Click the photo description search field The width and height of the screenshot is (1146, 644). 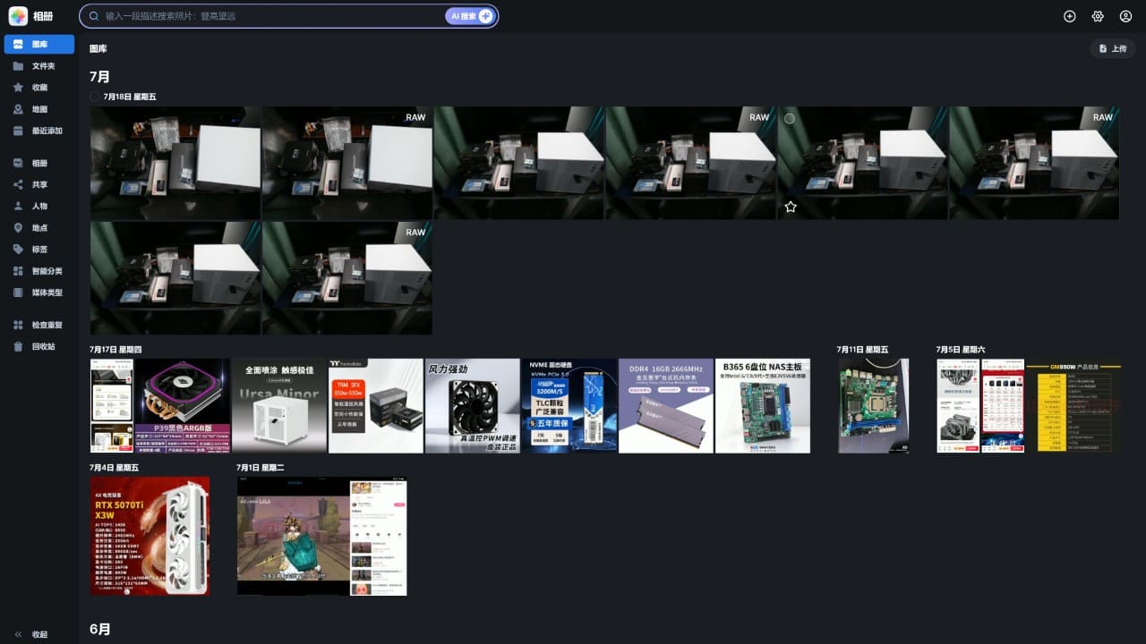pos(269,16)
